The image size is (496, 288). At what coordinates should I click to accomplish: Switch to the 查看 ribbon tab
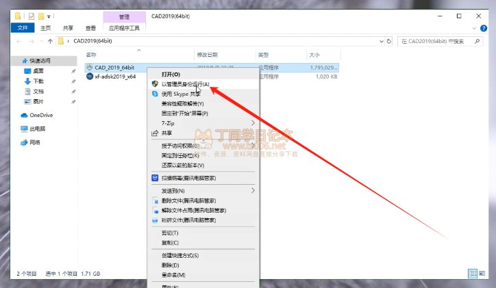[x=90, y=28]
